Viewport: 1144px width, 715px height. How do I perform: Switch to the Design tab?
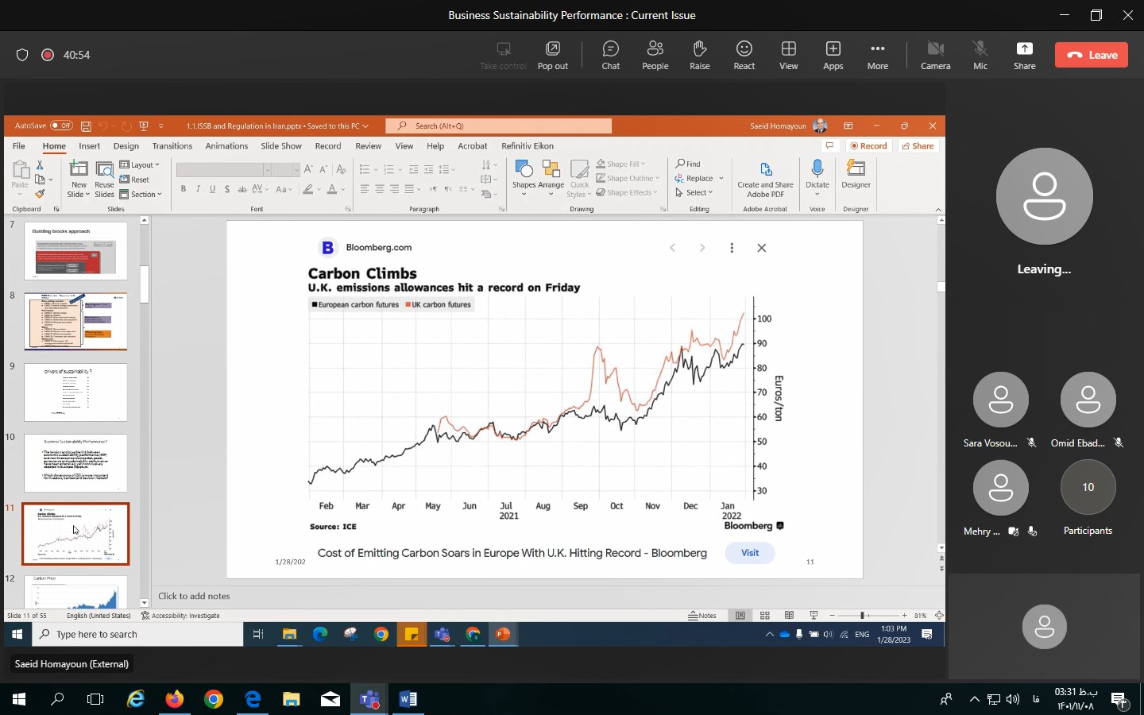point(126,146)
